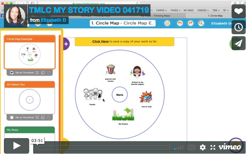Viewport: 246px width, 154px height.
Task: Click the orange undo arrow icon
Action: 180,23
